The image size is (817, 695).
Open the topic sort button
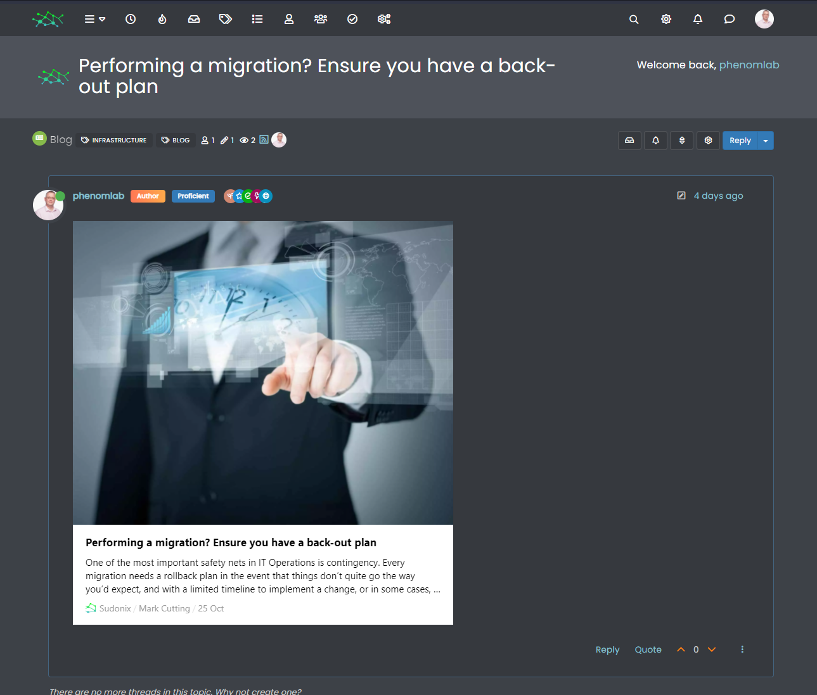point(682,141)
